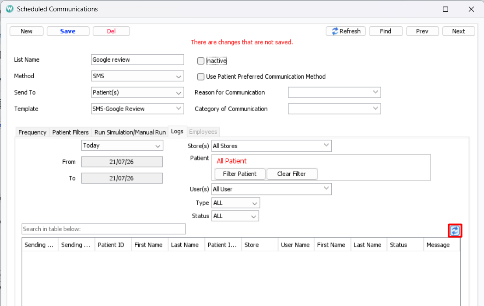Minimize the Scheduled Communications window
The image size is (484, 306).
point(420,9)
